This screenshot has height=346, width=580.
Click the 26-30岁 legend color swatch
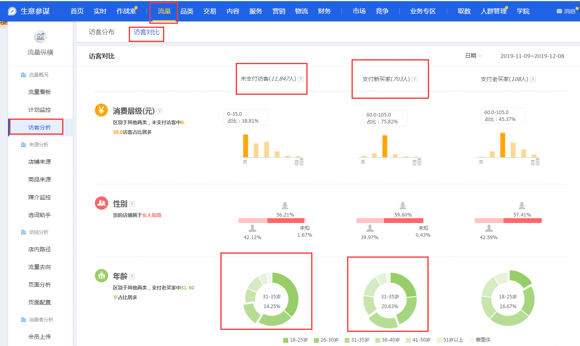pos(316,340)
